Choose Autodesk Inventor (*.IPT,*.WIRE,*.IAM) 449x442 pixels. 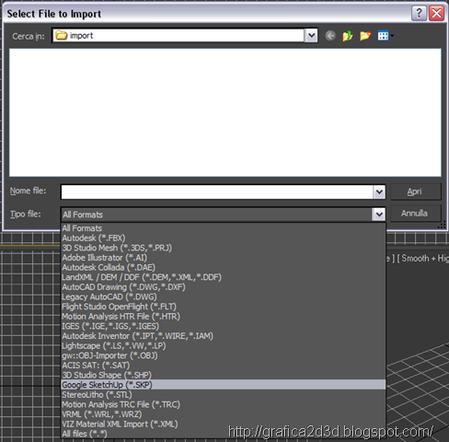tap(223, 336)
